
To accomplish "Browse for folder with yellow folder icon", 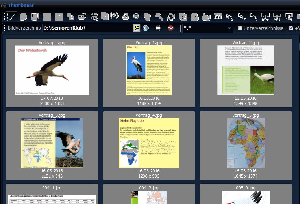I will point(137,28).
